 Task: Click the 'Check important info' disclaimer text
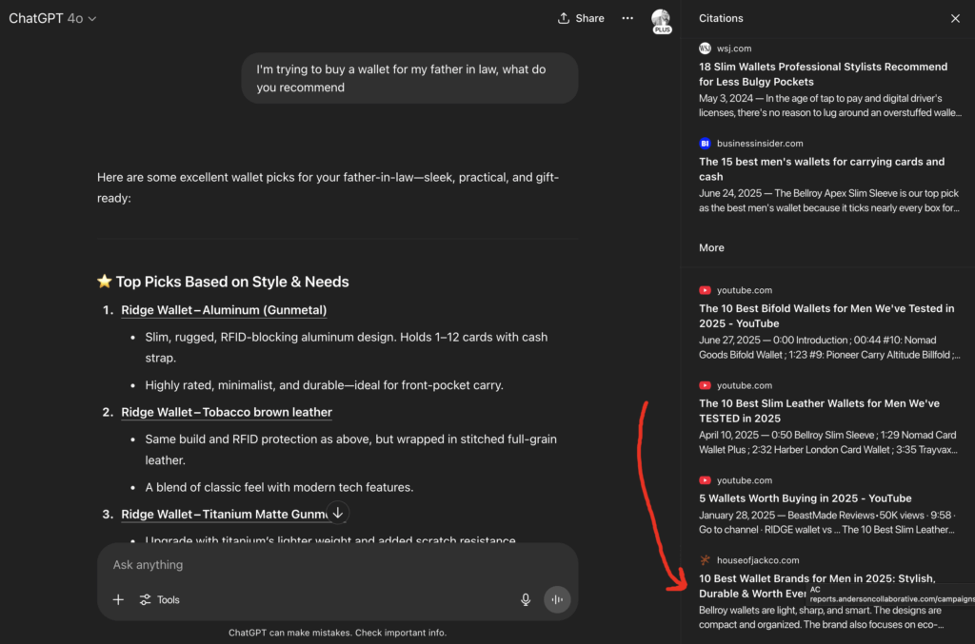(401, 633)
